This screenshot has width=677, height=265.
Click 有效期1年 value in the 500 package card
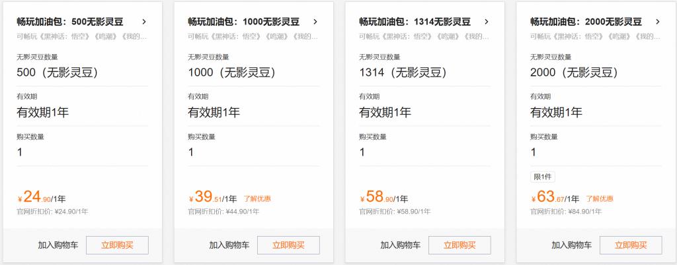tap(43, 113)
